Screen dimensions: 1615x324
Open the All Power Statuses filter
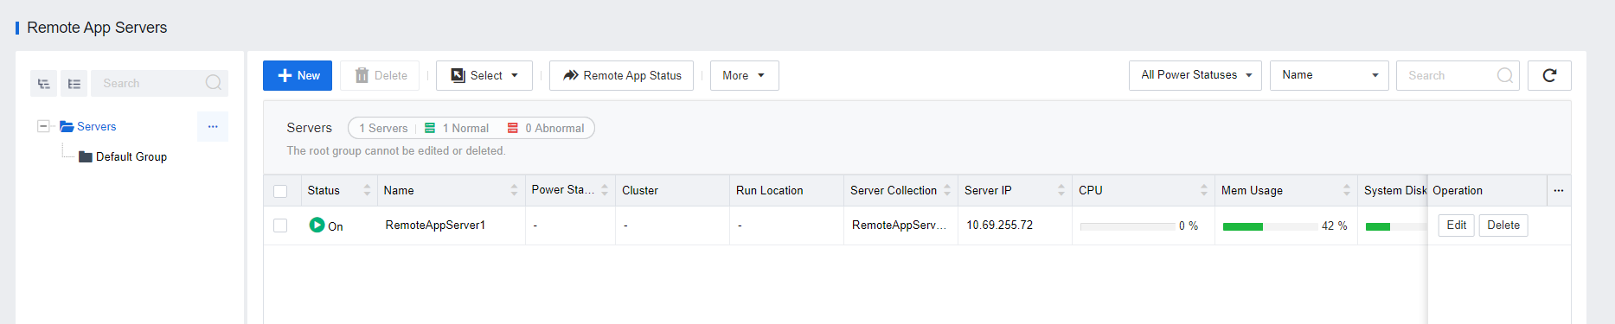pos(1195,75)
